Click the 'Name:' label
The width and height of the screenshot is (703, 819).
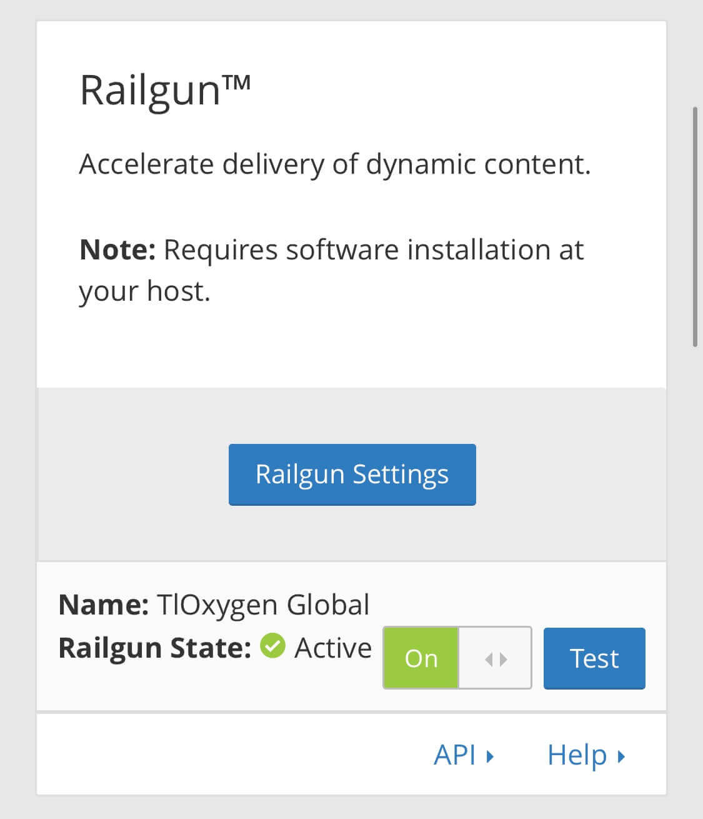[x=103, y=605]
